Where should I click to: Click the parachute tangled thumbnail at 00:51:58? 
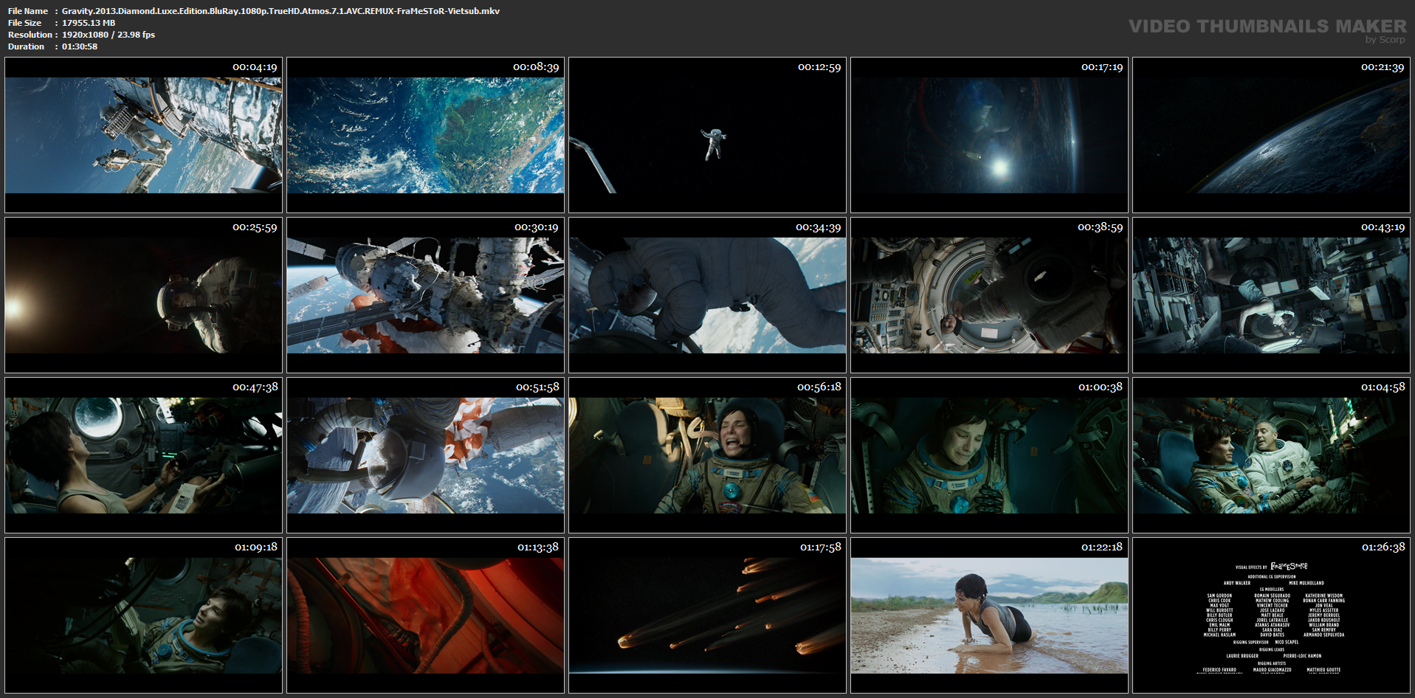click(x=425, y=455)
